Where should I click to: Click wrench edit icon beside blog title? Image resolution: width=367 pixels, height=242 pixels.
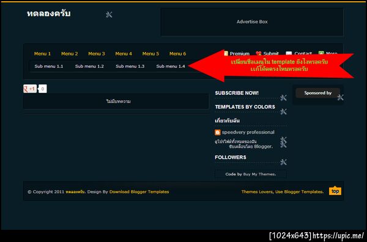[x=109, y=15]
